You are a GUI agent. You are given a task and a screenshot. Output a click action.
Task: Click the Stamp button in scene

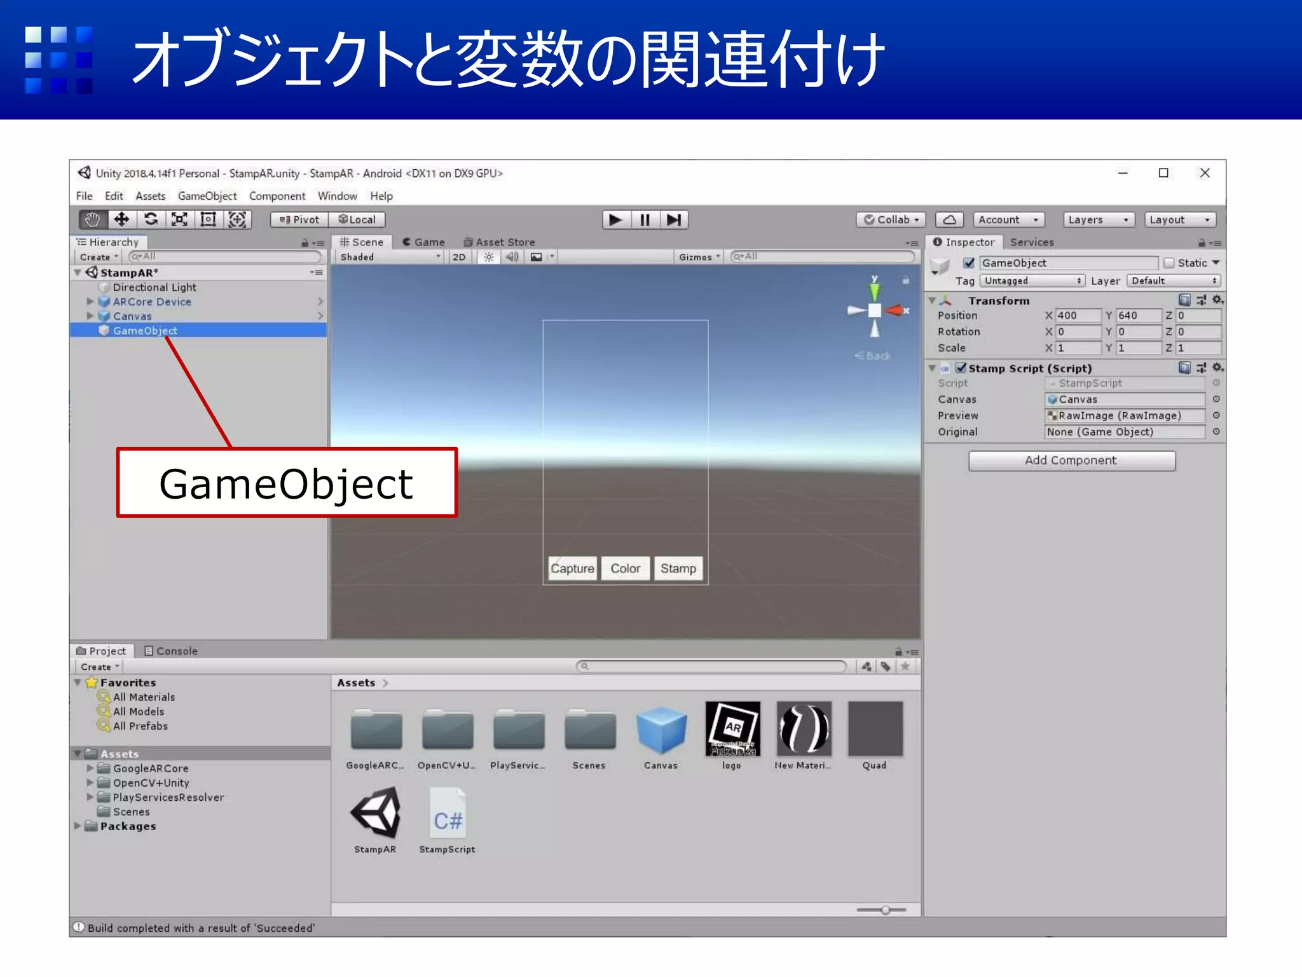coord(678,568)
